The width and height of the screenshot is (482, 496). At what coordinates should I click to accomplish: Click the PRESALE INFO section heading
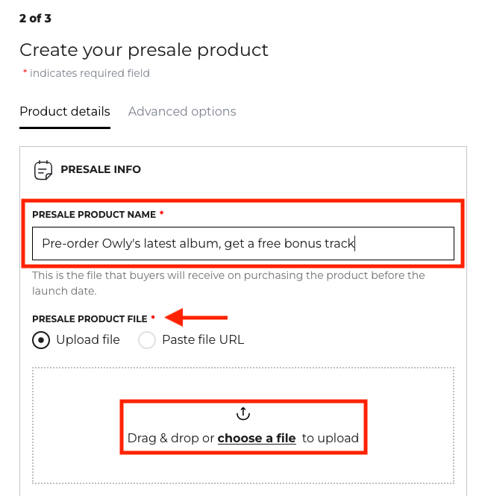pos(101,170)
